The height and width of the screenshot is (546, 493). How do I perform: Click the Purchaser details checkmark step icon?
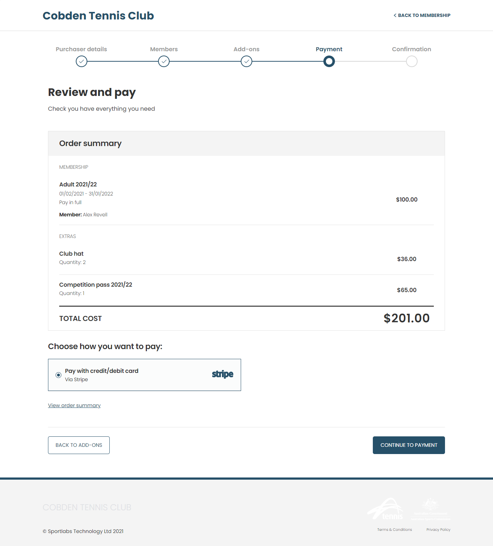tap(82, 62)
